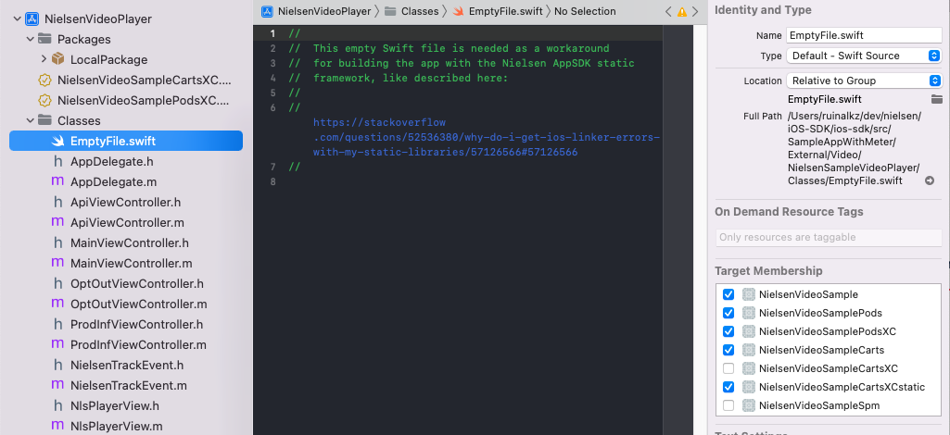Image resolution: width=950 pixels, height=435 pixels.
Task: Click the Swift file icon in the jump bar
Action: tap(459, 11)
